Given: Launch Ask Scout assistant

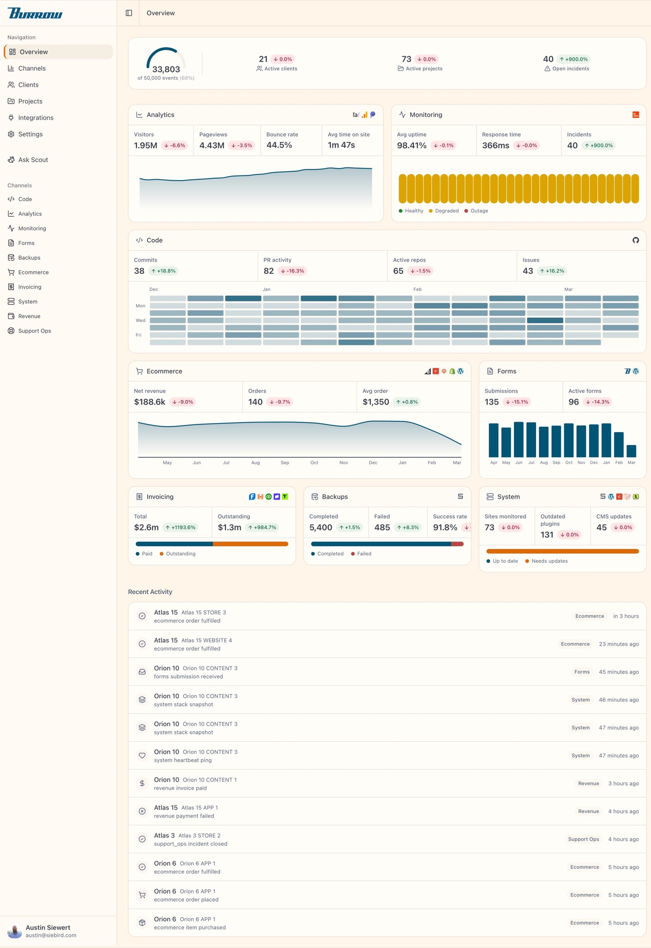Looking at the screenshot, I should click(58, 160).
